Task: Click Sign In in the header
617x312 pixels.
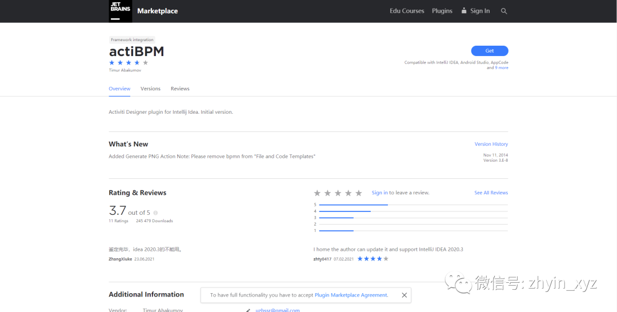Action: pyautogui.click(x=480, y=11)
